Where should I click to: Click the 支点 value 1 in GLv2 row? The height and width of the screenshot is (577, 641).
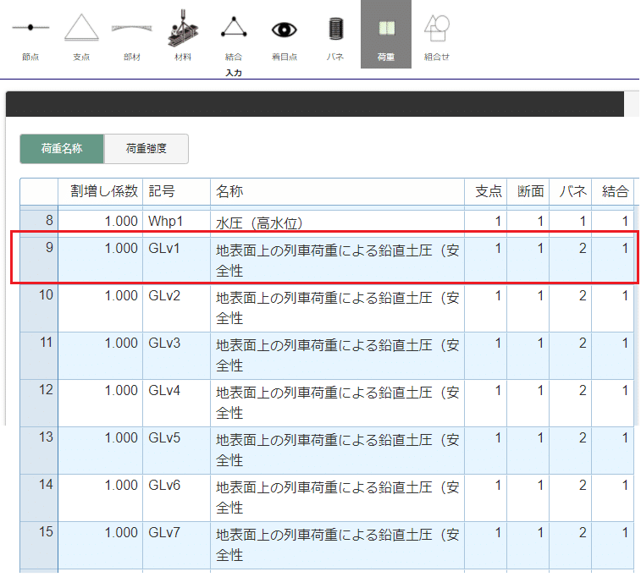pyautogui.click(x=486, y=308)
